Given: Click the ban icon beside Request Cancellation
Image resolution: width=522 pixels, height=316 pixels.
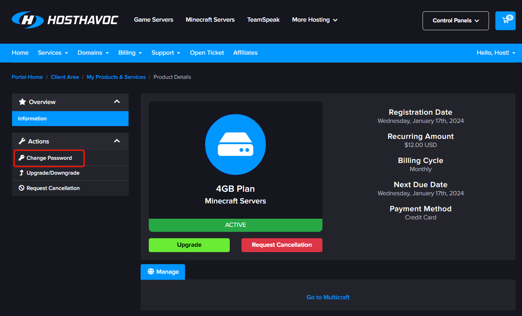Looking at the screenshot, I should 22,188.
